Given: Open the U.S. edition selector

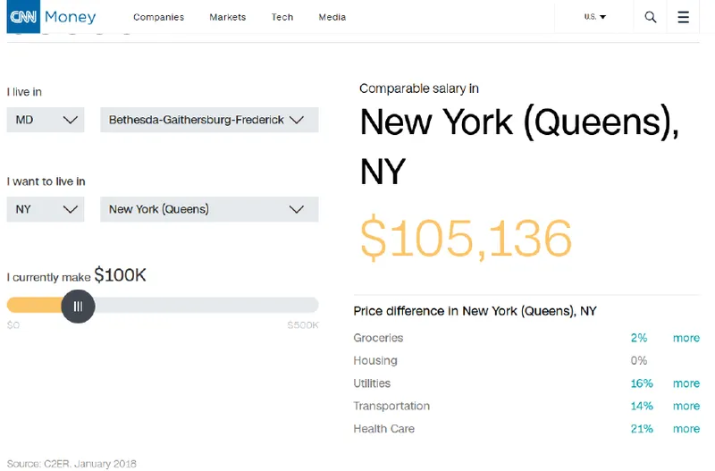Looking at the screenshot, I should (595, 17).
